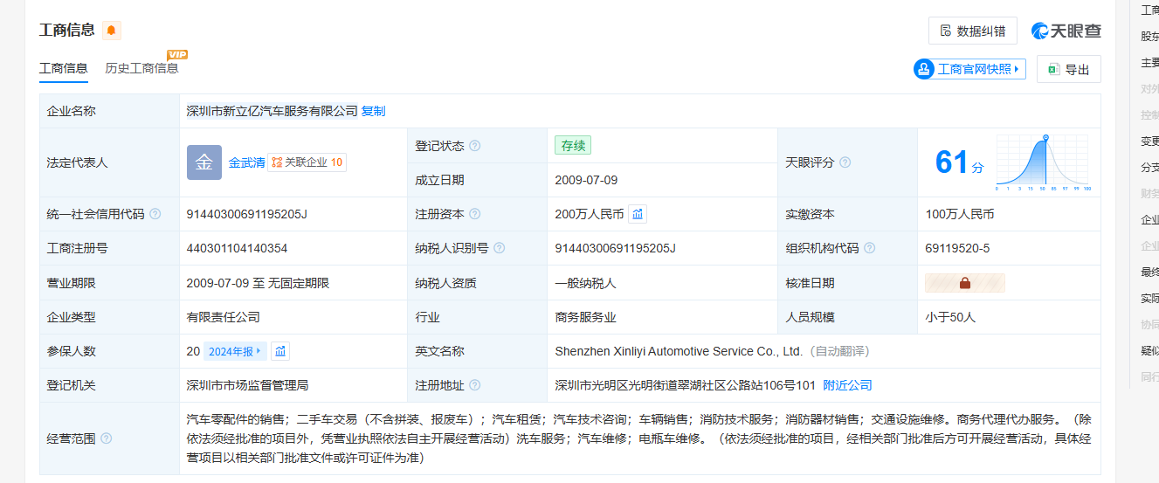The image size is (1159, 483).
Task: Select the 存续 status tag
Action: point(573,146)
